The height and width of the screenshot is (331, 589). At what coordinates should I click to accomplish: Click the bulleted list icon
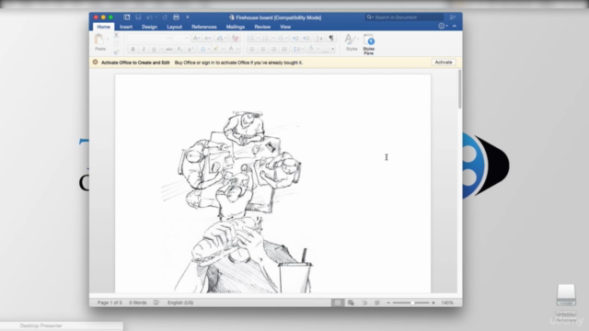(x=250, y=38)
